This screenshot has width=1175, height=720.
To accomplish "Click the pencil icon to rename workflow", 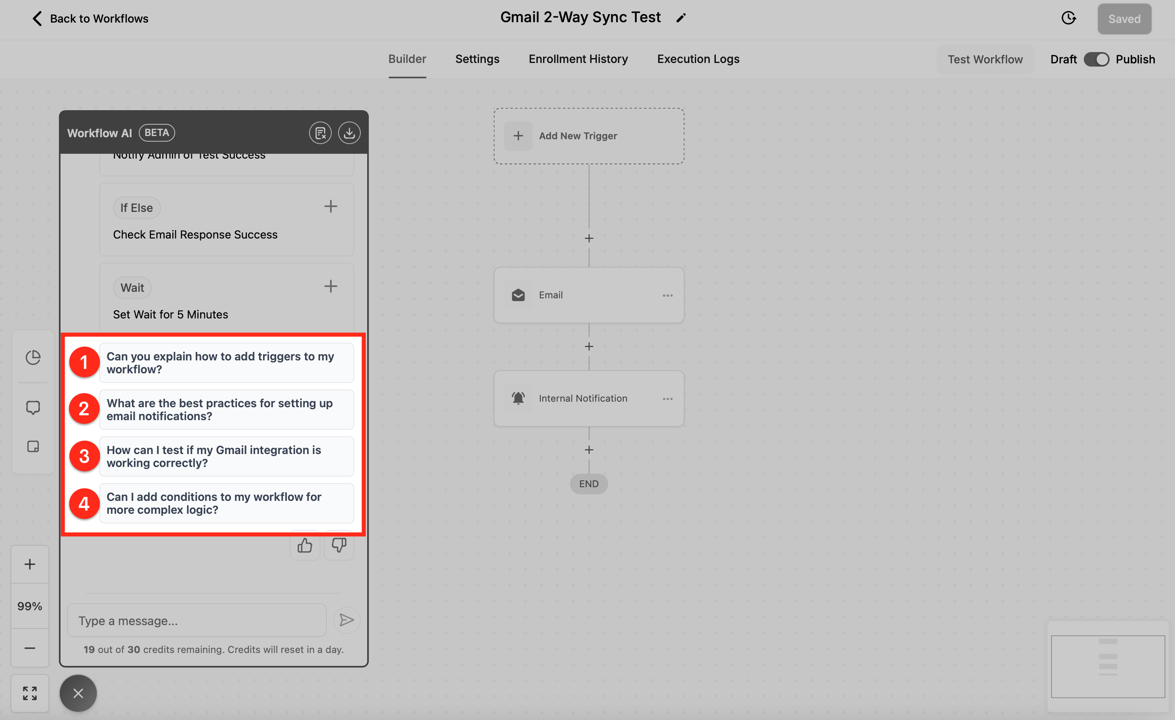I will (x=681, y=18).
